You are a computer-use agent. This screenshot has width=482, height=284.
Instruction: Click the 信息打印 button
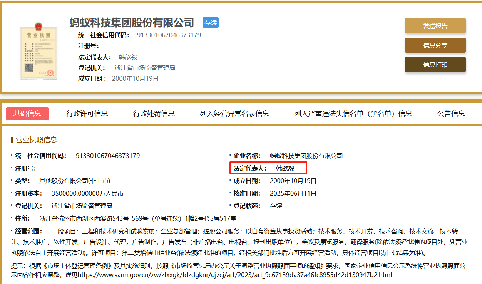[435, 65]
